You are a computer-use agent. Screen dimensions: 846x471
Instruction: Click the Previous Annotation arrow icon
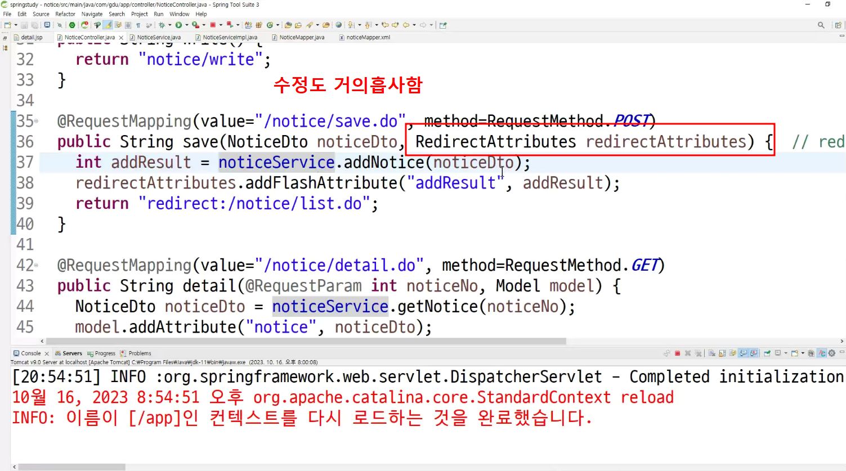pyautogui.click(x=368, y=25)
